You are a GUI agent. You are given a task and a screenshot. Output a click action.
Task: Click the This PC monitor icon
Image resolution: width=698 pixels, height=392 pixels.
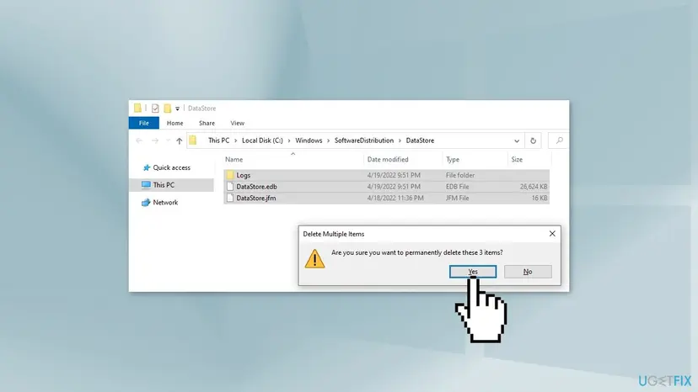(146, 185)
